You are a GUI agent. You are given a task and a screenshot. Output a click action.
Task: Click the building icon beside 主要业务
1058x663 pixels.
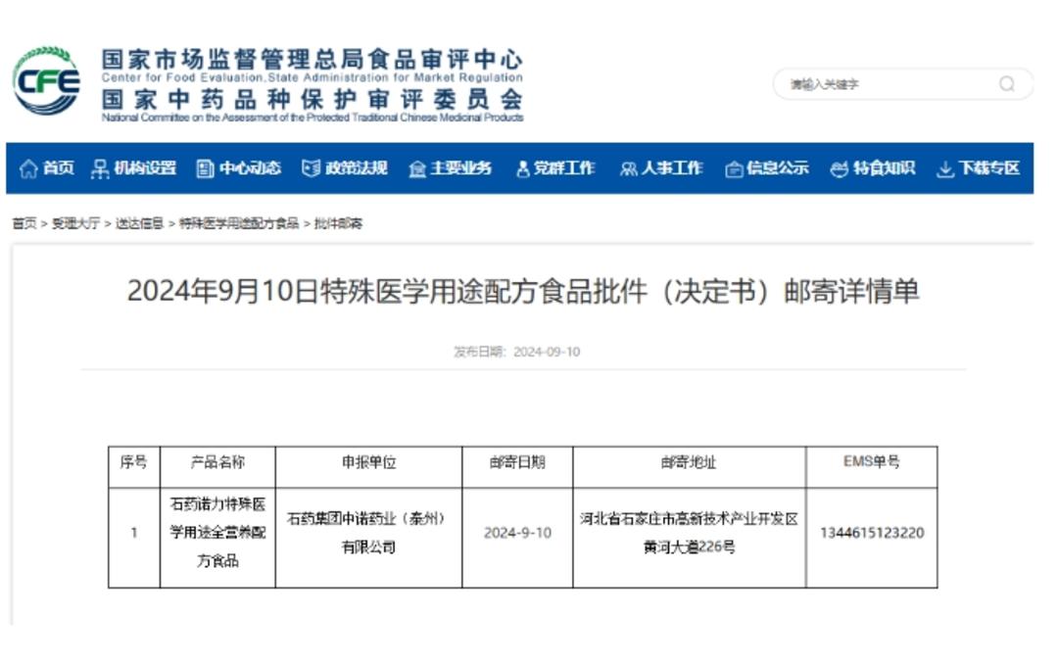[417, 169]
